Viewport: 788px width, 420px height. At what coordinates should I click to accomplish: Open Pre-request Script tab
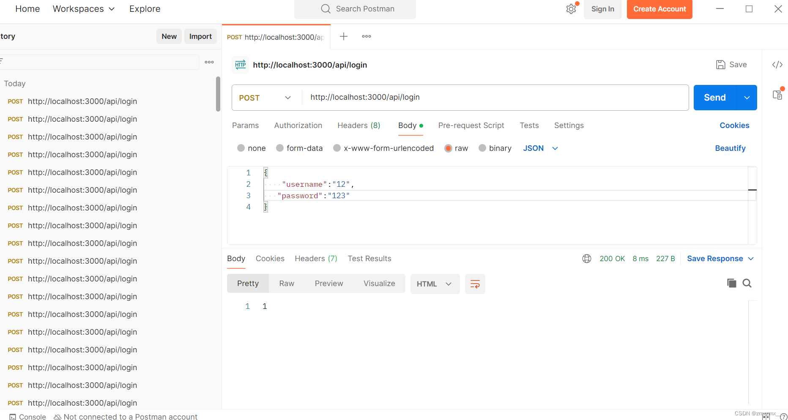pyautogui.click(x=471, y=125)
